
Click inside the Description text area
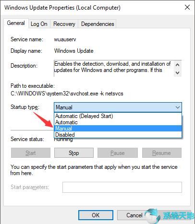point(114,69)
